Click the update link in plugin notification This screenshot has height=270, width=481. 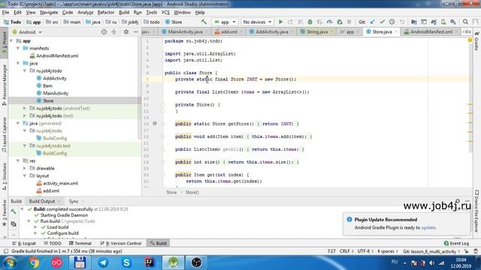pos(428,227)
